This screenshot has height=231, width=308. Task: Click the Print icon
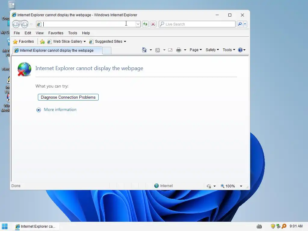tap(179, 50)
